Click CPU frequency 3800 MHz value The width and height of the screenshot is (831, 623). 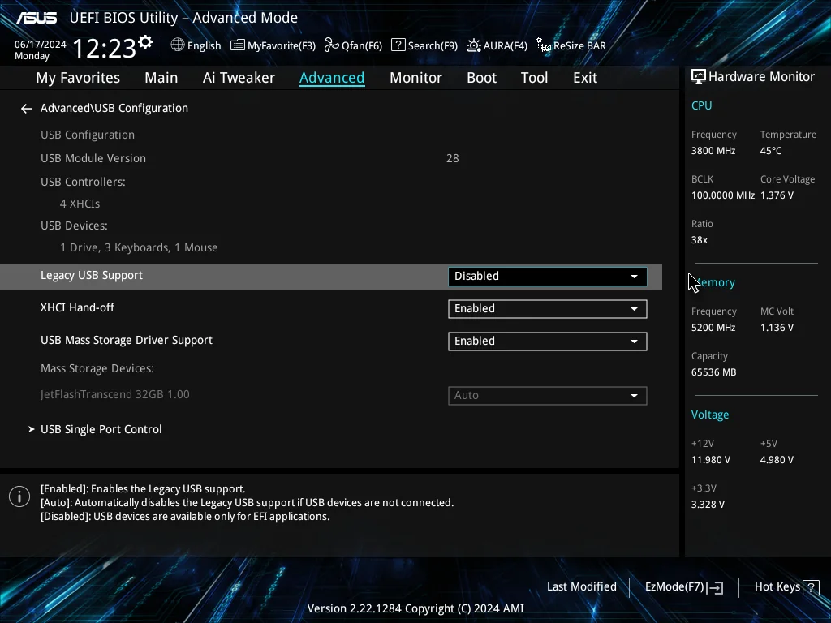(713, 151)
